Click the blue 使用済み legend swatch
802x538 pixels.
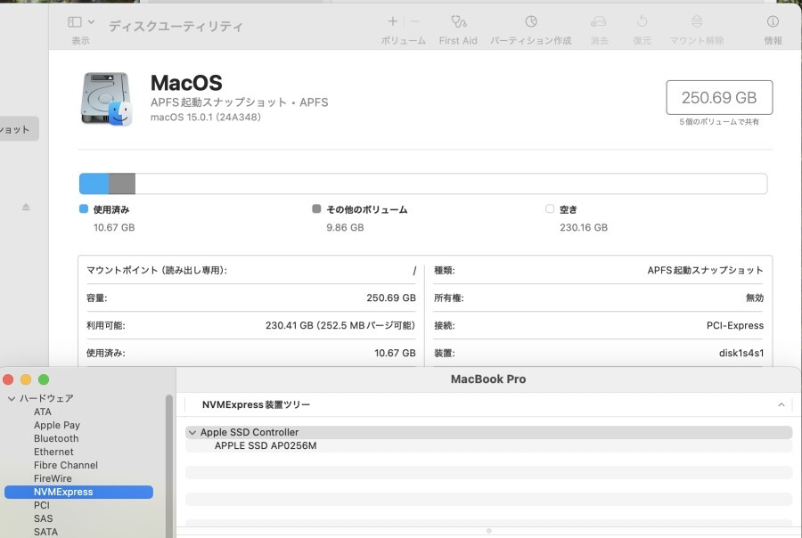click(84, 208)
